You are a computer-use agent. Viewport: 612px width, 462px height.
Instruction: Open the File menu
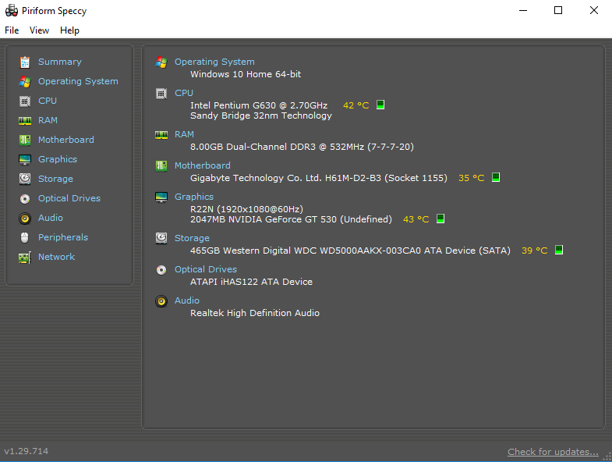click(12, 30)
